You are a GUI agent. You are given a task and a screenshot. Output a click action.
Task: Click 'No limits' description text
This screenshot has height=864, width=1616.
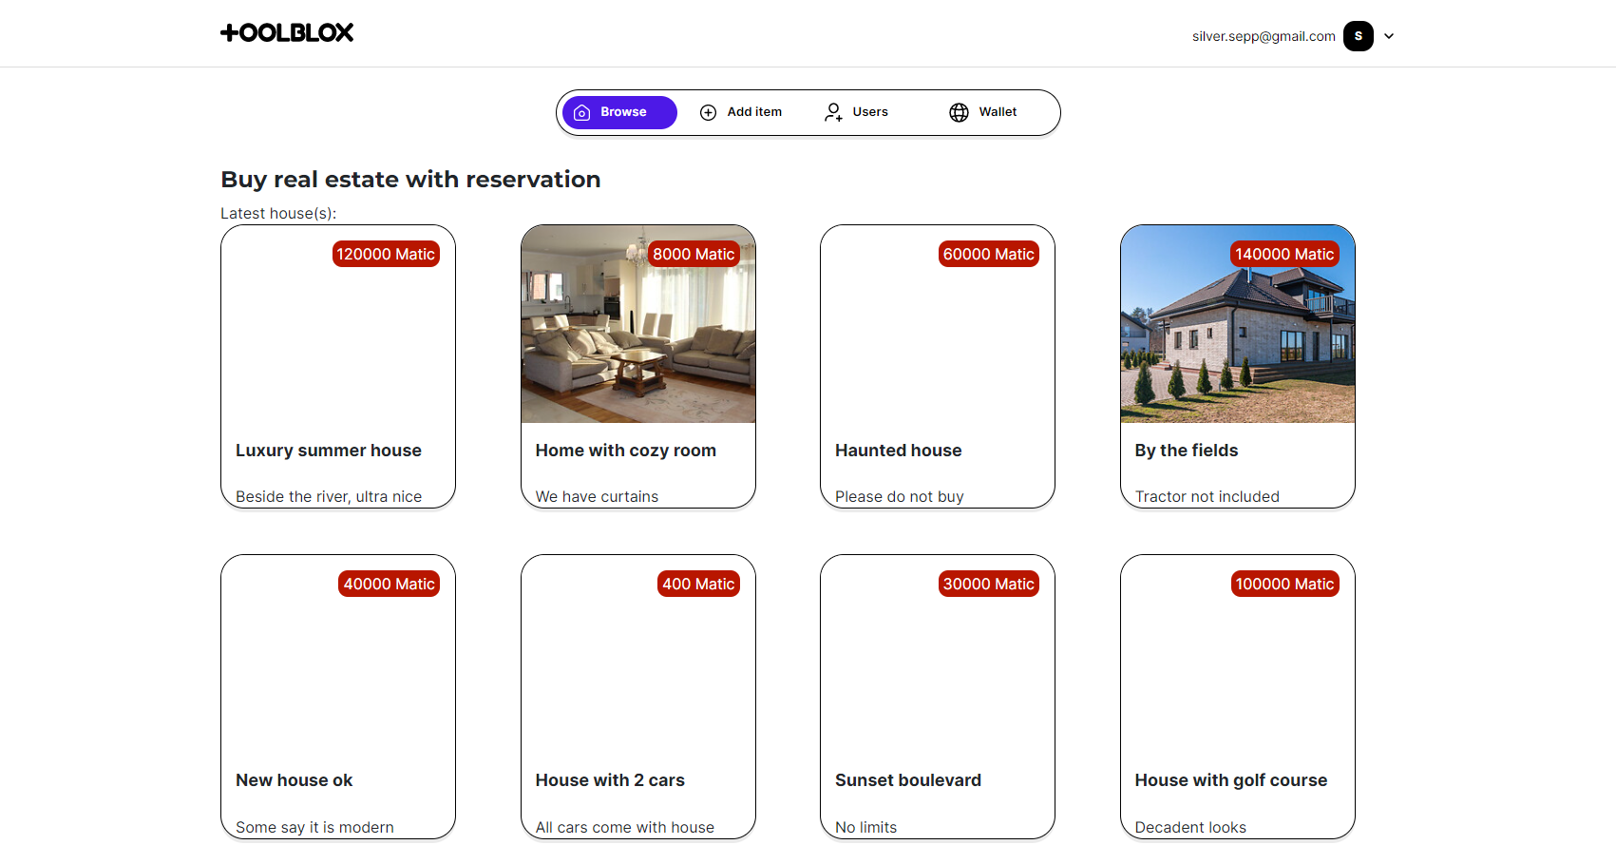coord(866,827)
